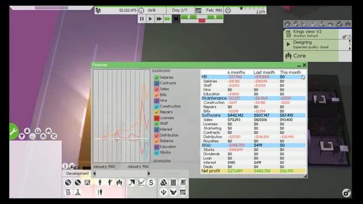
Task: Open the calendar icon in bottom toolbar
Action: tap(183, 192)
